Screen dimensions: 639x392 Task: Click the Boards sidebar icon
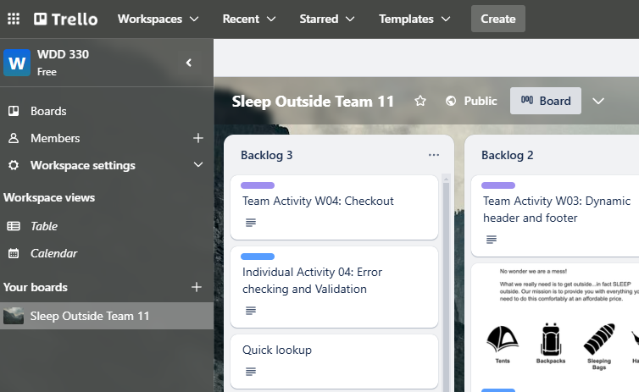[14, 111]
